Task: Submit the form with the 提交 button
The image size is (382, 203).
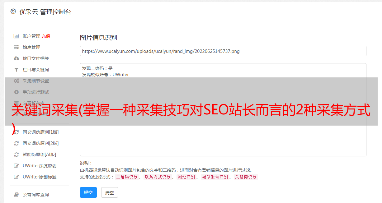Action: click(88, 192)
